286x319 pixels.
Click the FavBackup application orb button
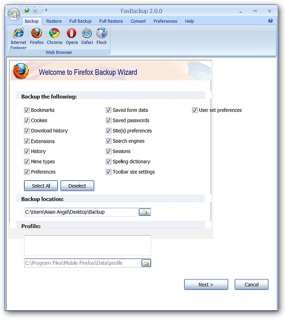[14, 14]
